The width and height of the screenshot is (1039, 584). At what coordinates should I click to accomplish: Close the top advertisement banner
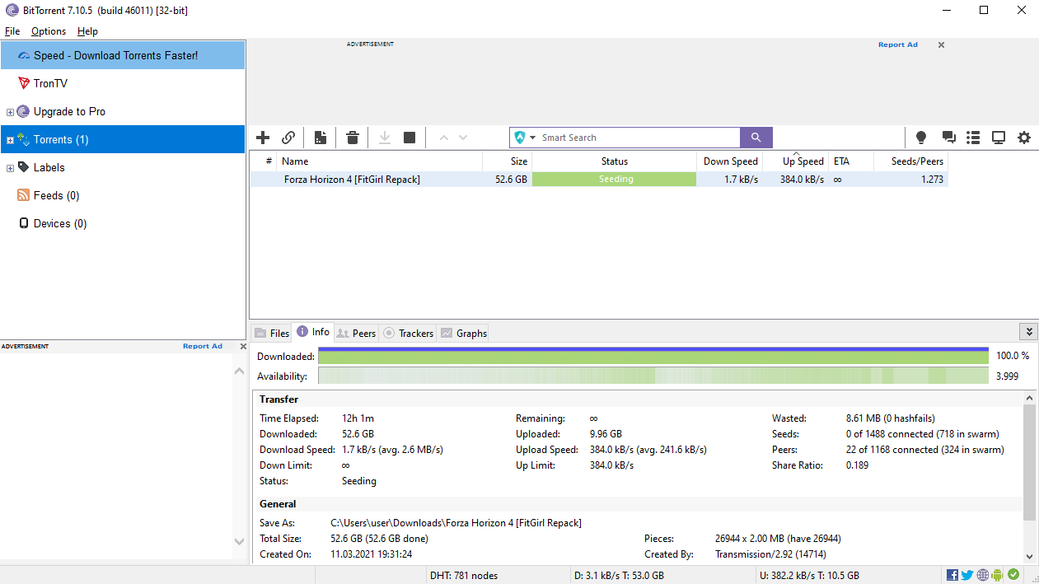tap(941, 44)
